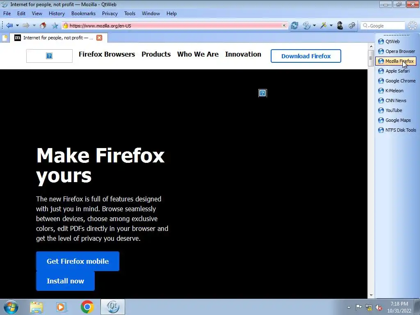Open the Tools menu
Image resolution: width=420 pixels, height=315 pixels.
tap(130, 14)
